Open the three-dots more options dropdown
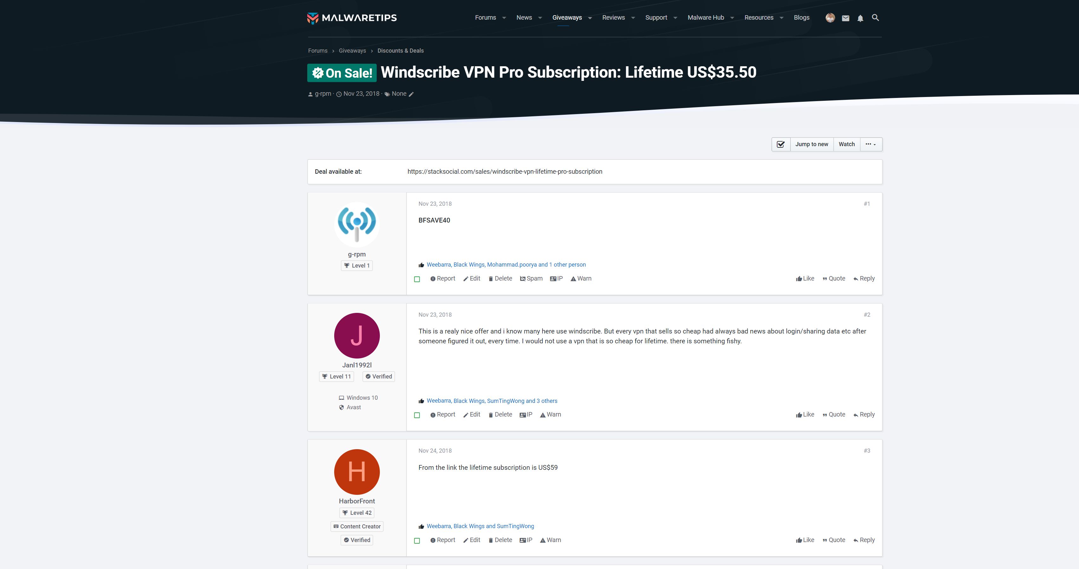This screenshot has width=1079, height=569. tap(871, 144)
